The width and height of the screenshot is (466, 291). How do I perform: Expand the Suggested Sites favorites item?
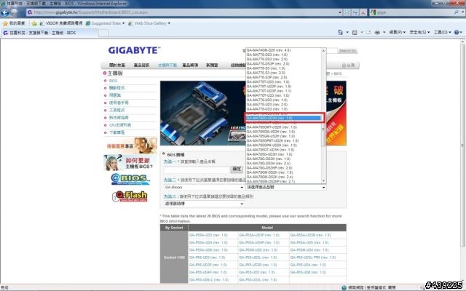point(105,23)
